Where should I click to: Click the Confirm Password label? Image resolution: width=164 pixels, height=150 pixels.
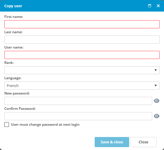click(20, 109)
